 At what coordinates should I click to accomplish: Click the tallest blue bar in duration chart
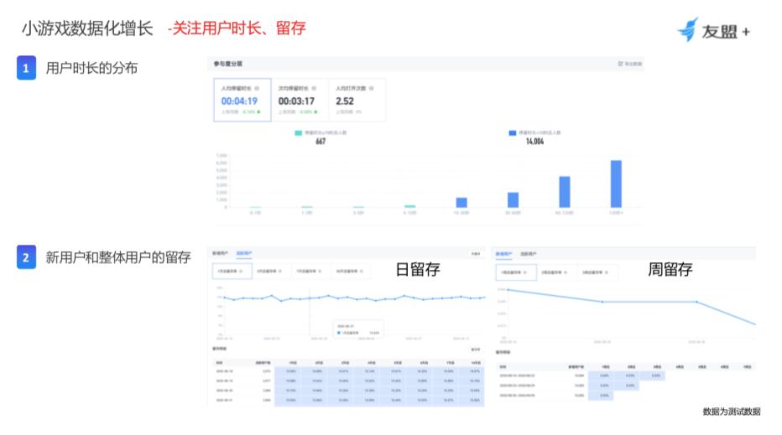coord(616,184)
